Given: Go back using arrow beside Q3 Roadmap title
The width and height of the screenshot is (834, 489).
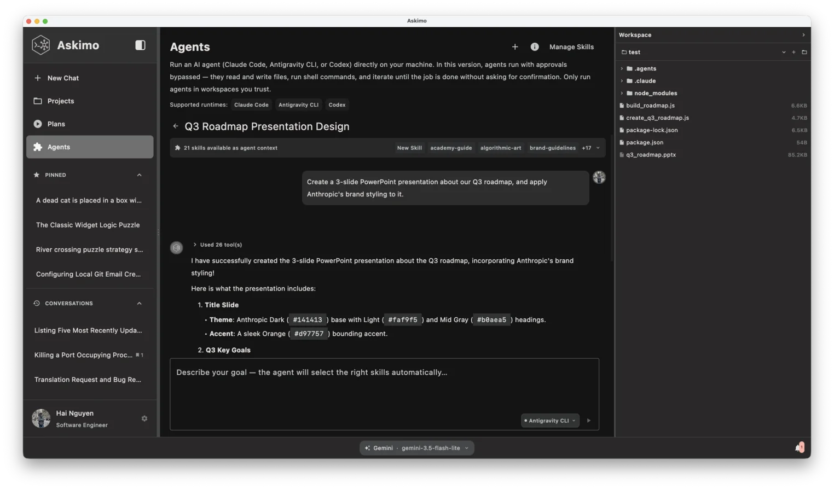Looking at the screenshot, I should pos(176,126).
